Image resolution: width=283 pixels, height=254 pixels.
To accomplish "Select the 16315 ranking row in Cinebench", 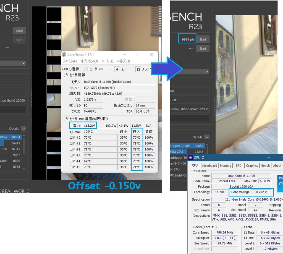I will (11, 149).
